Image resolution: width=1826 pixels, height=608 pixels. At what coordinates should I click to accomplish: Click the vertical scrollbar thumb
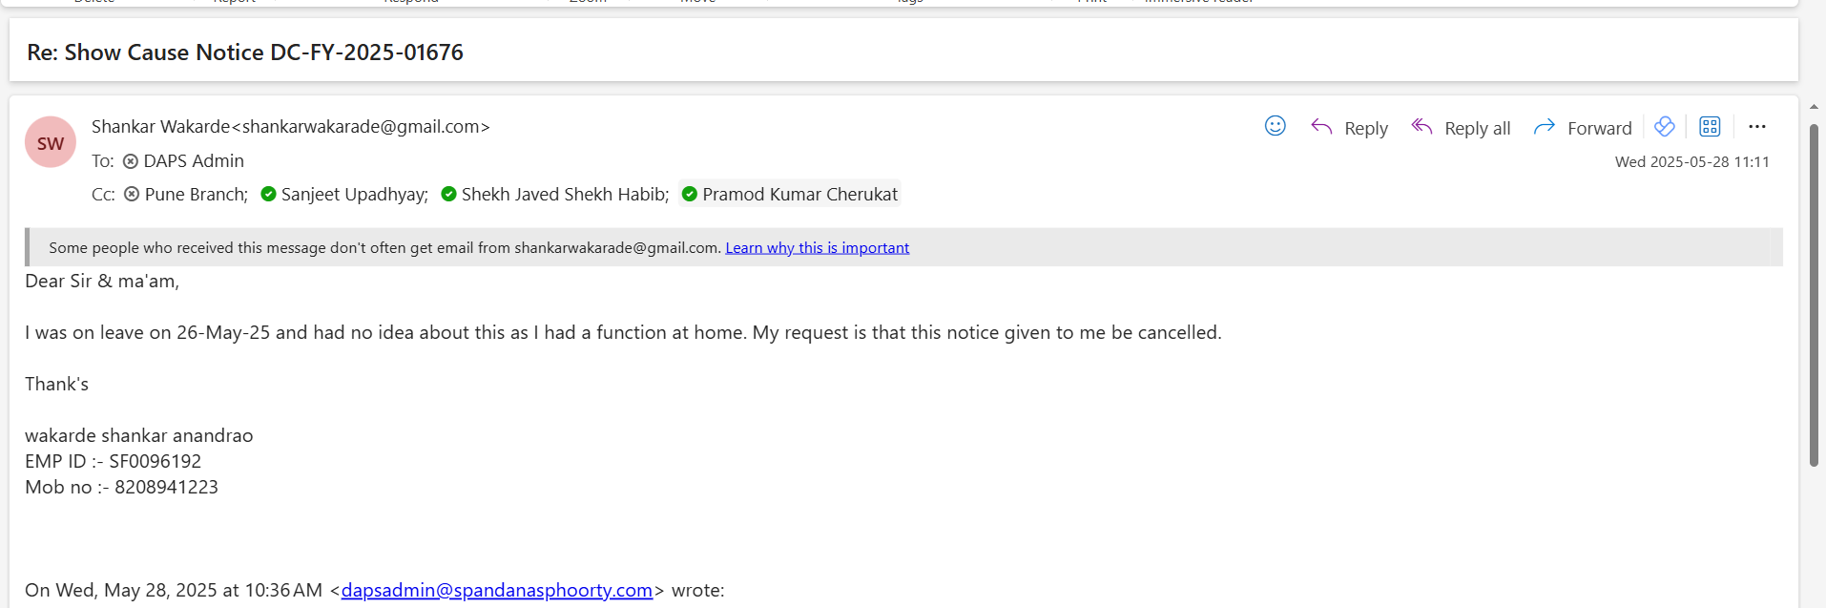[1814, 294]
